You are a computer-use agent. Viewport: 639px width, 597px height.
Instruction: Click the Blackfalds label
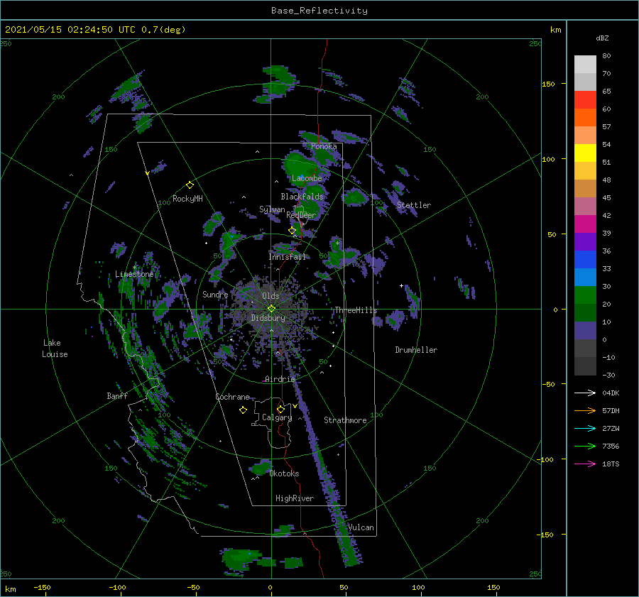click(x=302, y=197)
